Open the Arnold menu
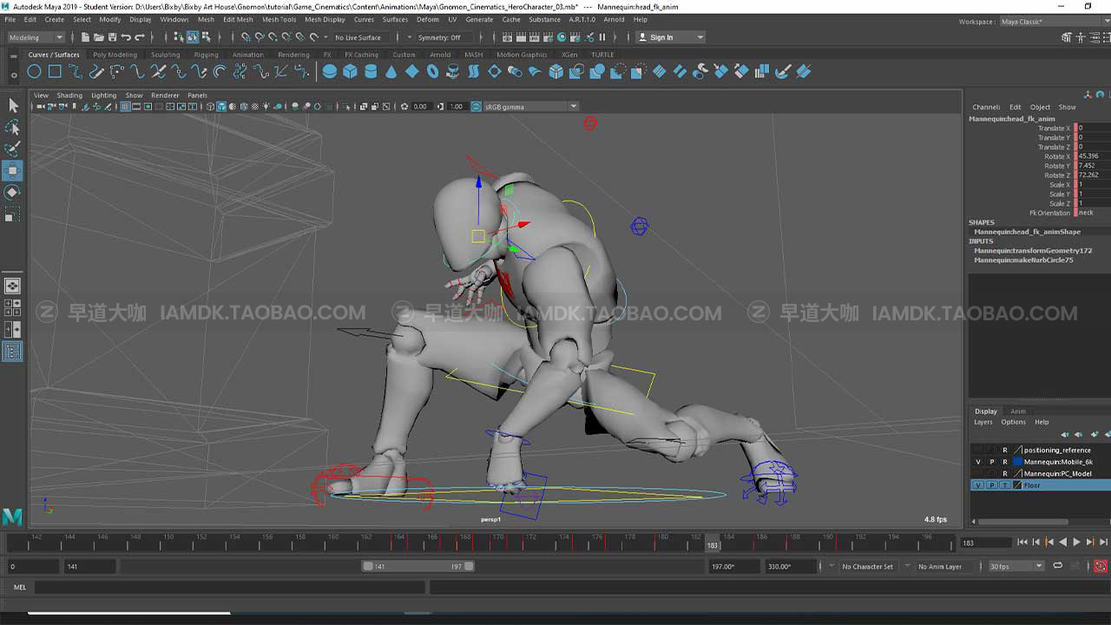This screenshot has height=625, width=1111. [x=614, y=19]
